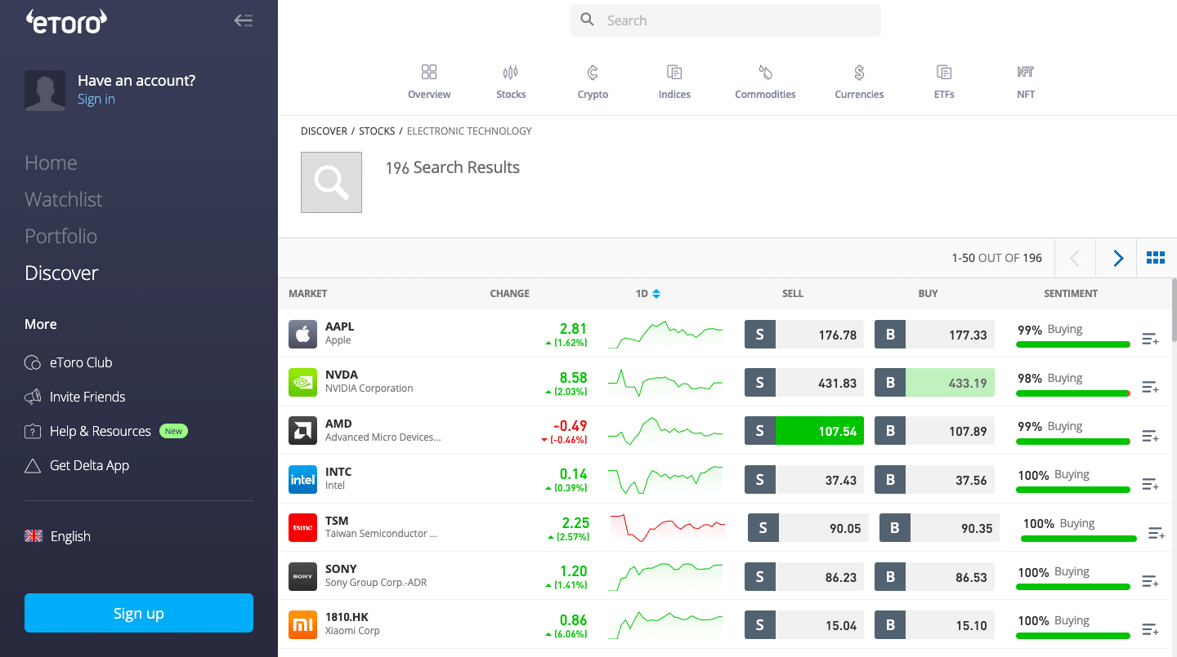1177x657 pixels.
Task: Open the 1D time period dropdown
Action: pos(647,293)
